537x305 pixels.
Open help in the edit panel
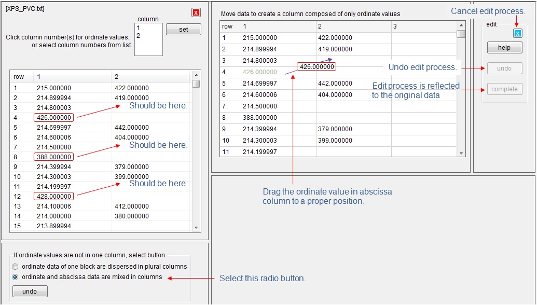click(x=504, y=48)
